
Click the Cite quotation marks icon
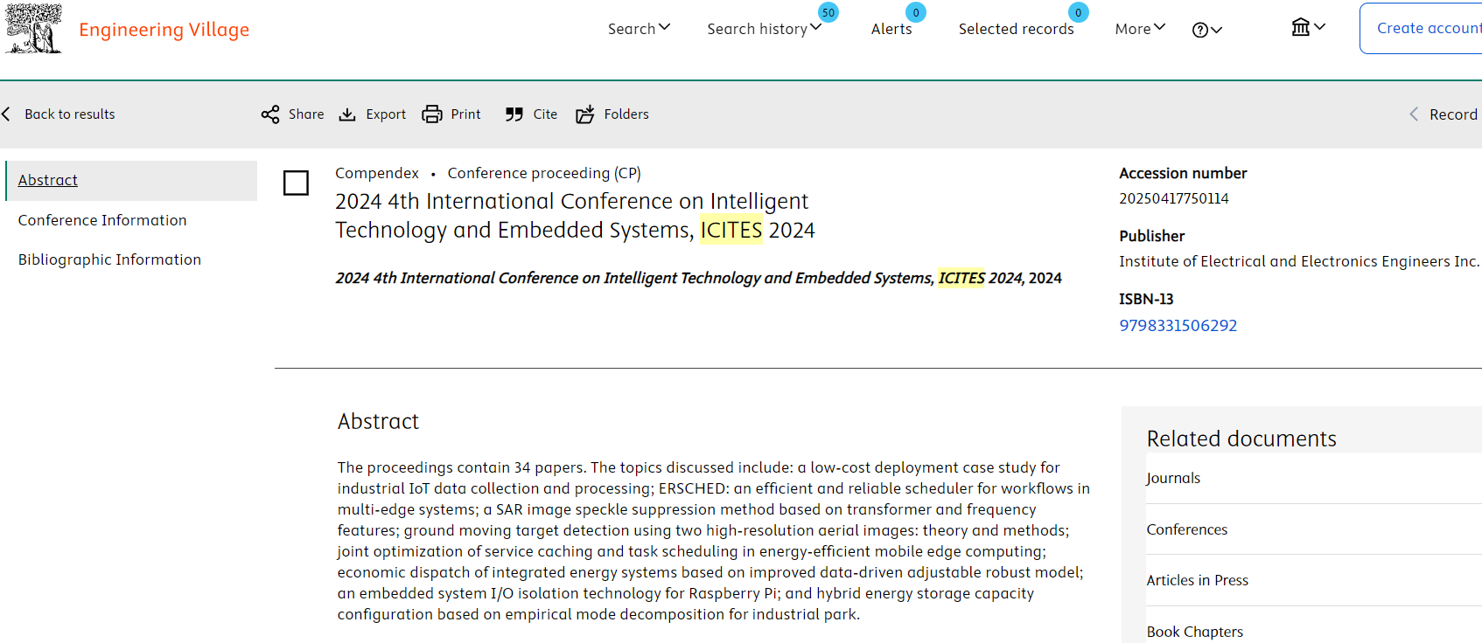coord(514,114)
